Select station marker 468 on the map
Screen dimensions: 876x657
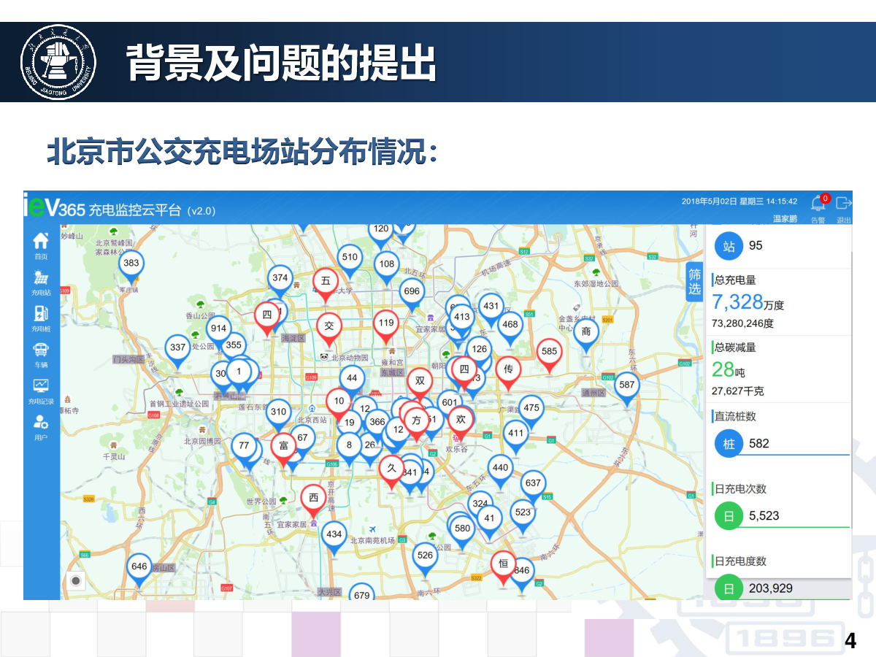coord(510,329)
